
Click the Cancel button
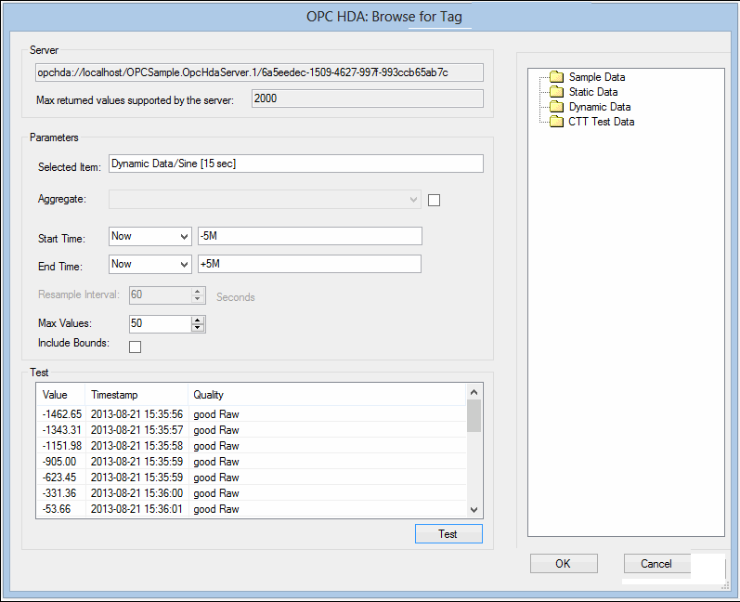(656, 564)
